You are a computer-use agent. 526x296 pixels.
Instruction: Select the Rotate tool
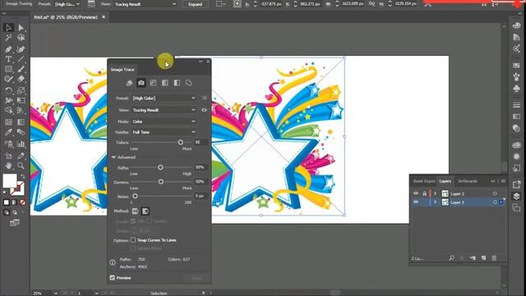8,90
